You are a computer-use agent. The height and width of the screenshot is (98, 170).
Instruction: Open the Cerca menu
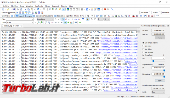coord(22,6)
